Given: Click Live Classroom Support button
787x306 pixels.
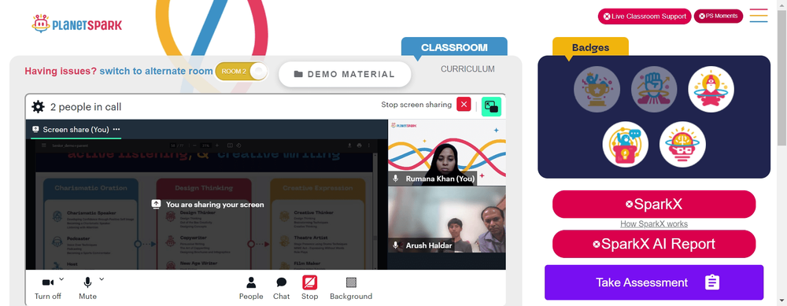Looking at the screenshot, I should 645,16.
